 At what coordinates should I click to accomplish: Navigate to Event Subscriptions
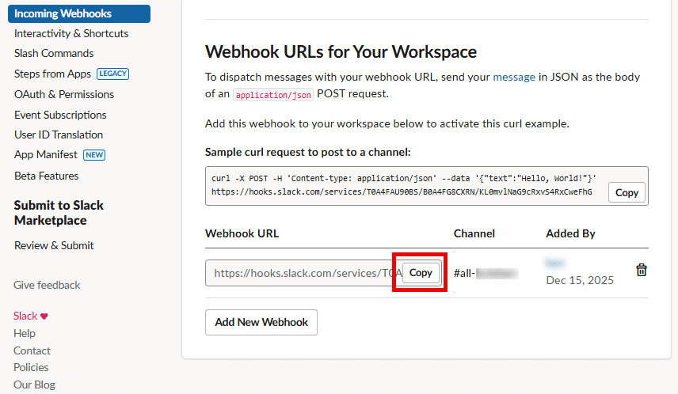(60, 115)
